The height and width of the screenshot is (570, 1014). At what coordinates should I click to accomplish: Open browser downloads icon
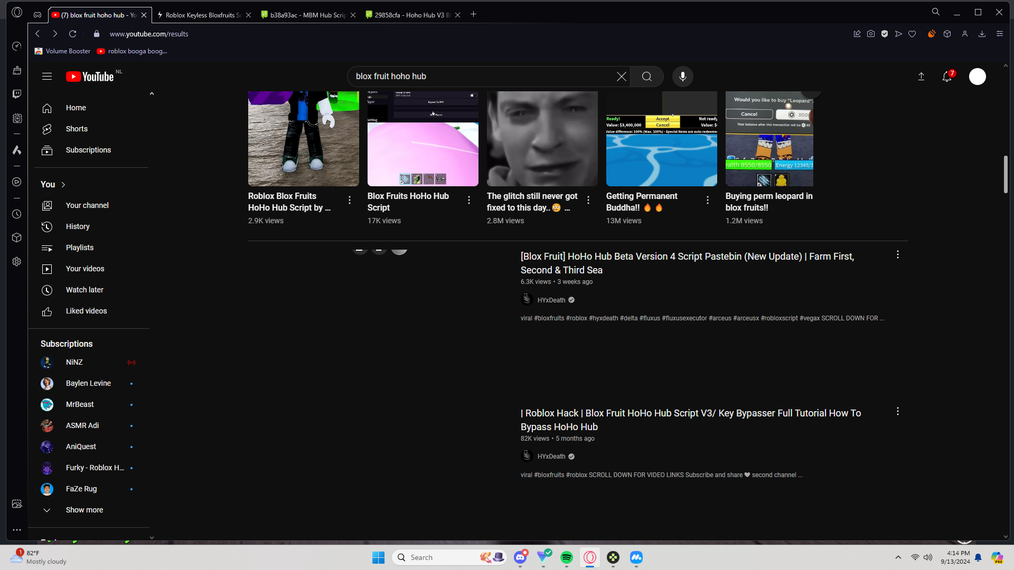982,34
